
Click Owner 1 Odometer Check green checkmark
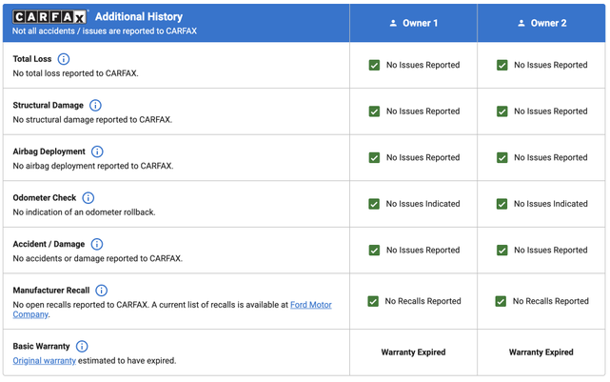coord(374,204)
